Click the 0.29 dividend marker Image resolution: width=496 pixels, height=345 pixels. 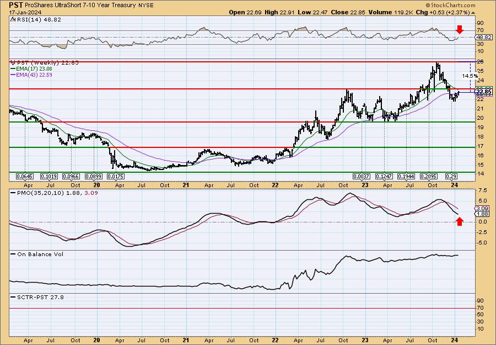click(451, 176)
